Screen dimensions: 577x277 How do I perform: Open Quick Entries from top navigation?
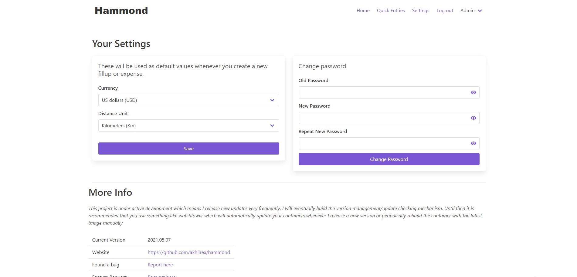[391, 11]
